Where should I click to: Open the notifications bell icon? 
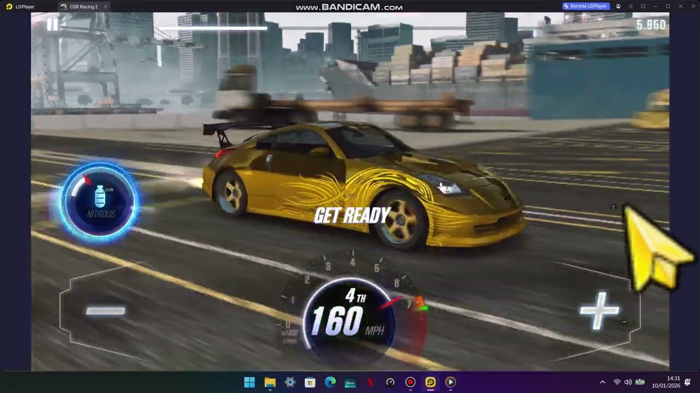coord(688,382)
